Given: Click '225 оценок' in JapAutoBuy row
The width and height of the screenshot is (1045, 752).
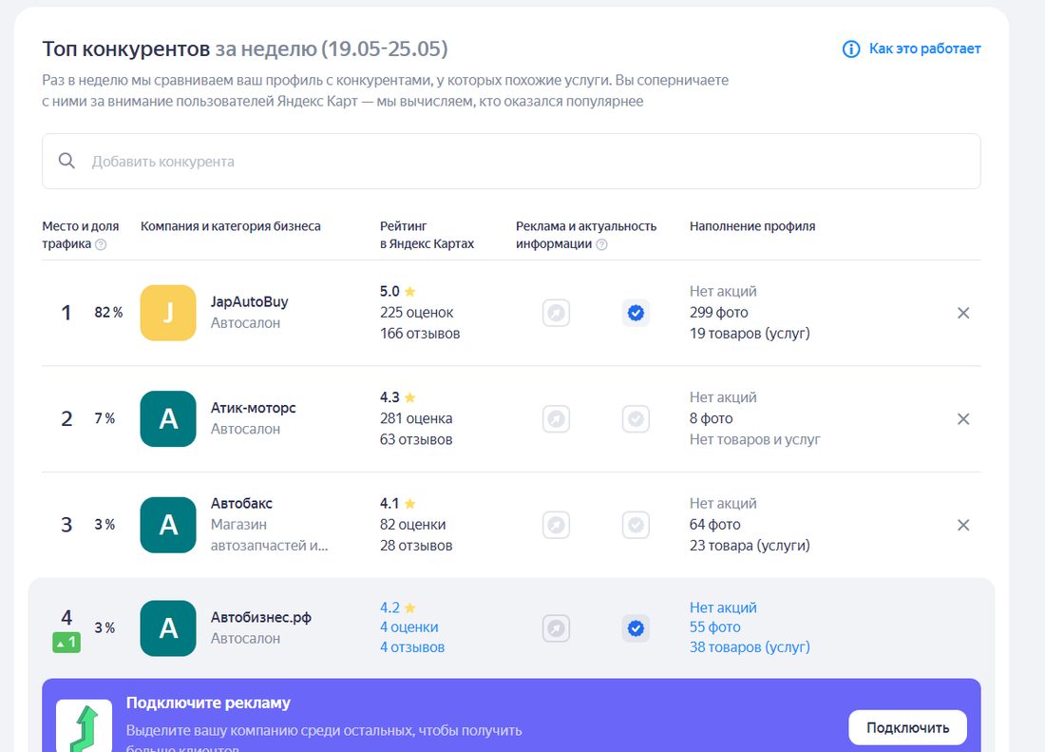Looking at the screenshot, I should tap(416, 313).
